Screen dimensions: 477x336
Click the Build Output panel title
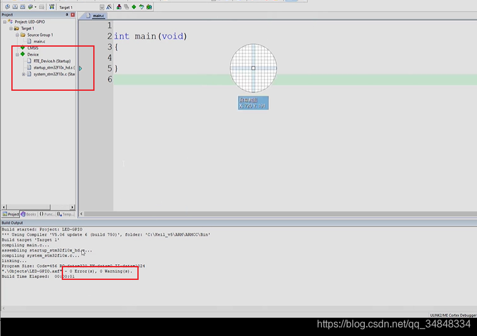point(12,223)
